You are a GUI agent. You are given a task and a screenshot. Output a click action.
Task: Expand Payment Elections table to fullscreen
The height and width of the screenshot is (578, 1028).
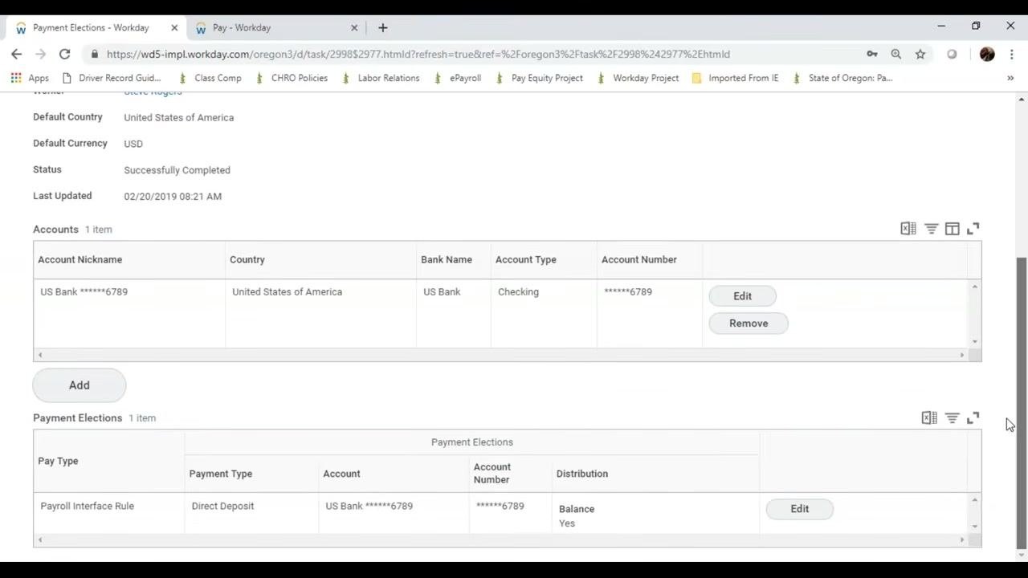click(x=973, y=417)
